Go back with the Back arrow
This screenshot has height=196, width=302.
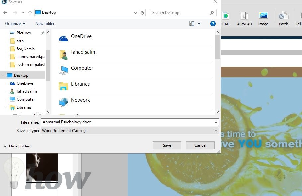5,13
